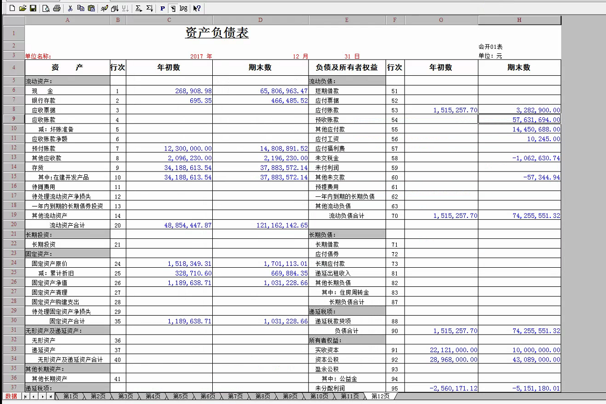
Task: Click the context help arrow icon
Action: coord(197,8)
